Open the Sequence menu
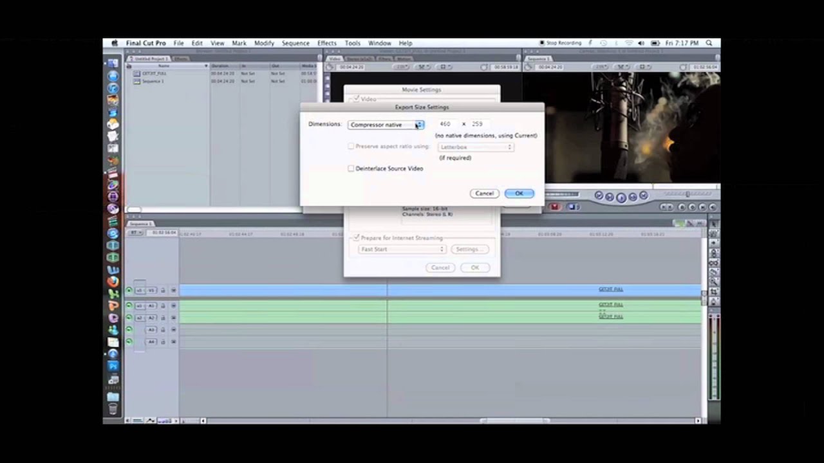This screenshot has height=463, width=824. point(295,43)
